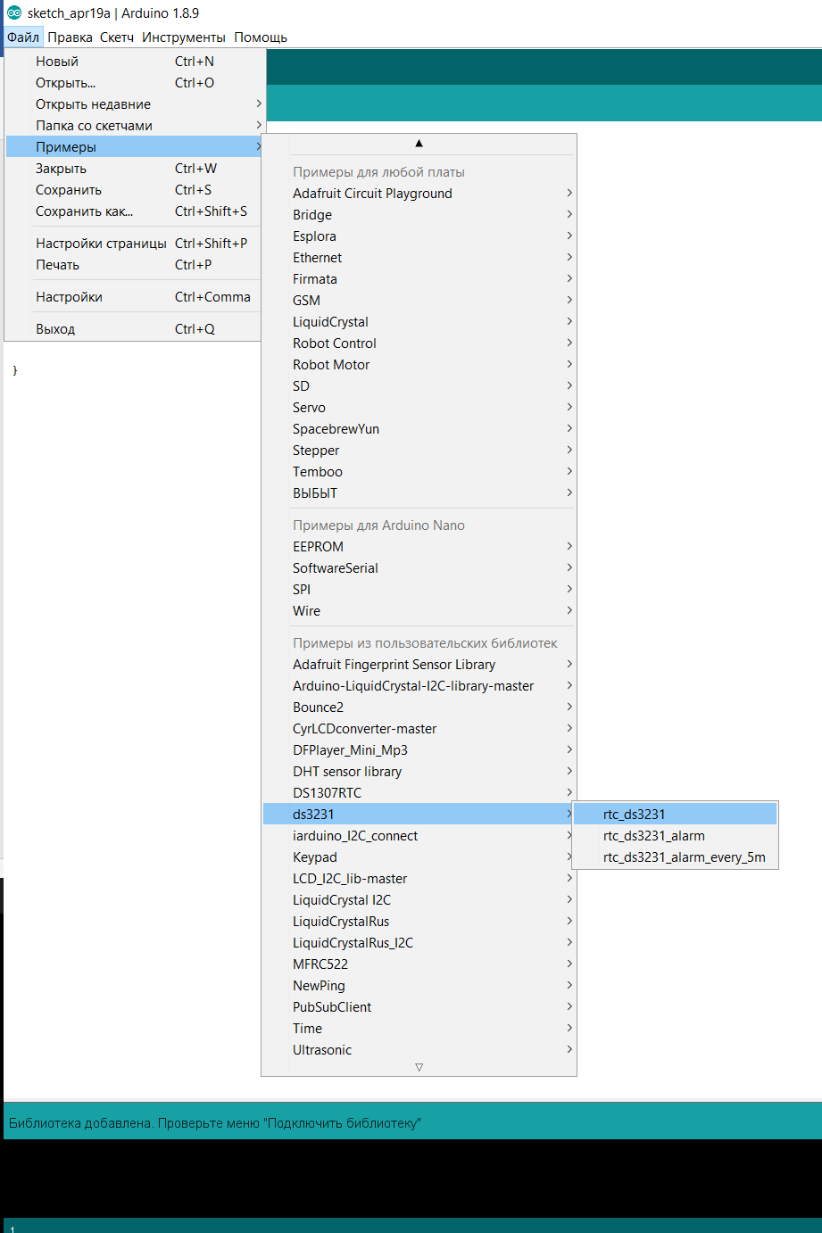This screenshot has height=1233, width=822.
Task: Open the Помощь menu
Action: 261,37
